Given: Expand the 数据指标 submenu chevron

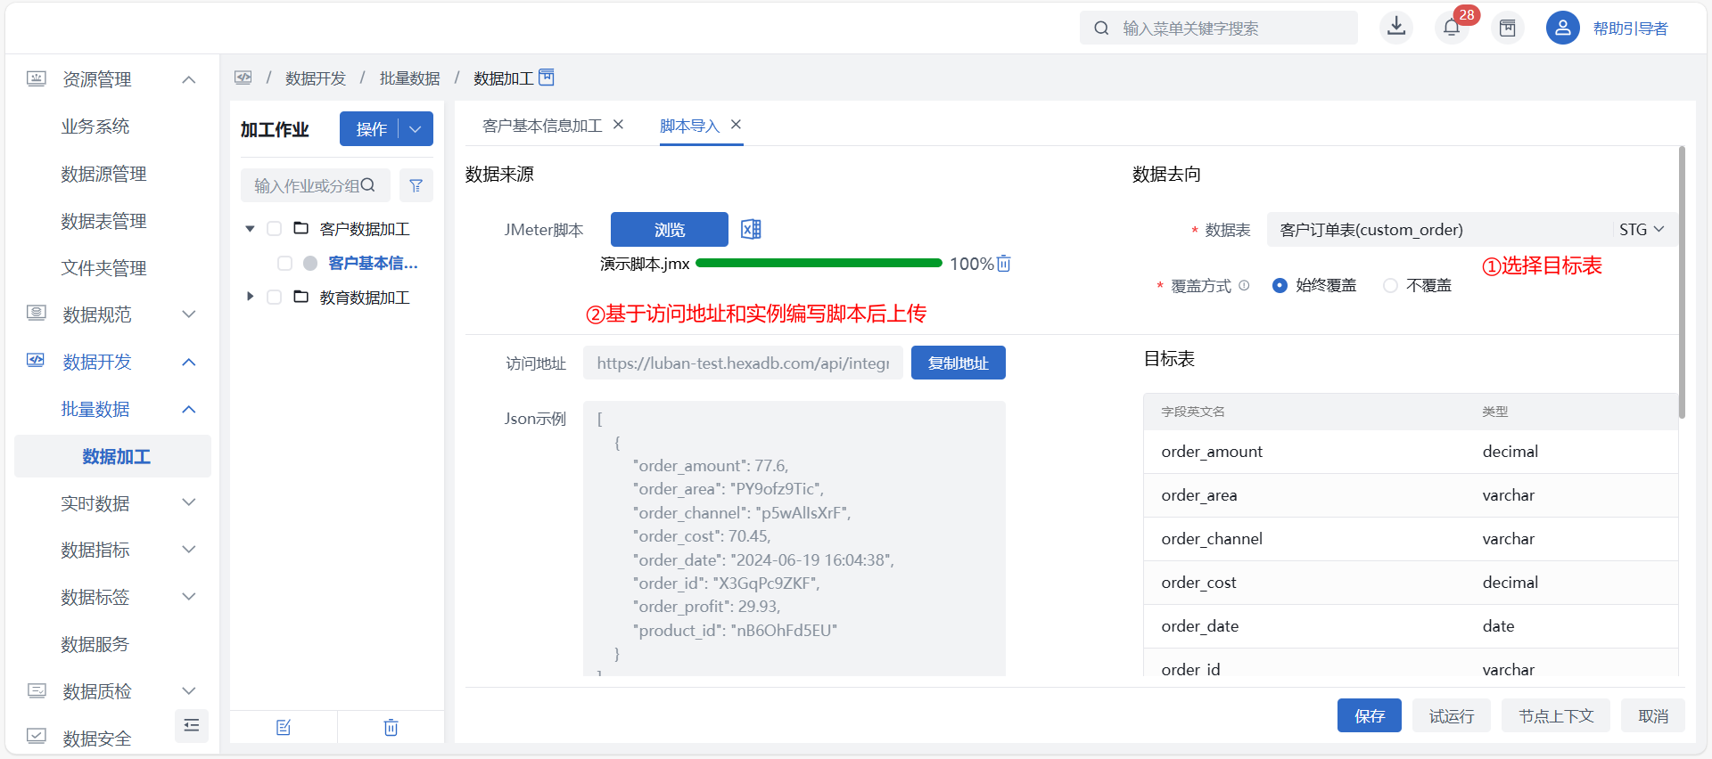Looking at the screenshot, I should click(189, 550).
